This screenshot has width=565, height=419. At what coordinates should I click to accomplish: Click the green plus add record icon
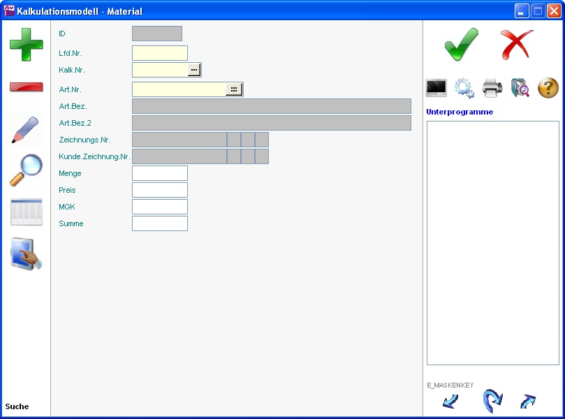pyautogui.click(x=26, y=44)
